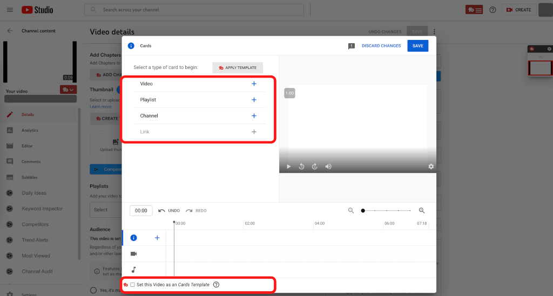Select the 'Yes, it's made for kids' radio button
This screenshot has height=296, width=553.
(x=93, y=291)
